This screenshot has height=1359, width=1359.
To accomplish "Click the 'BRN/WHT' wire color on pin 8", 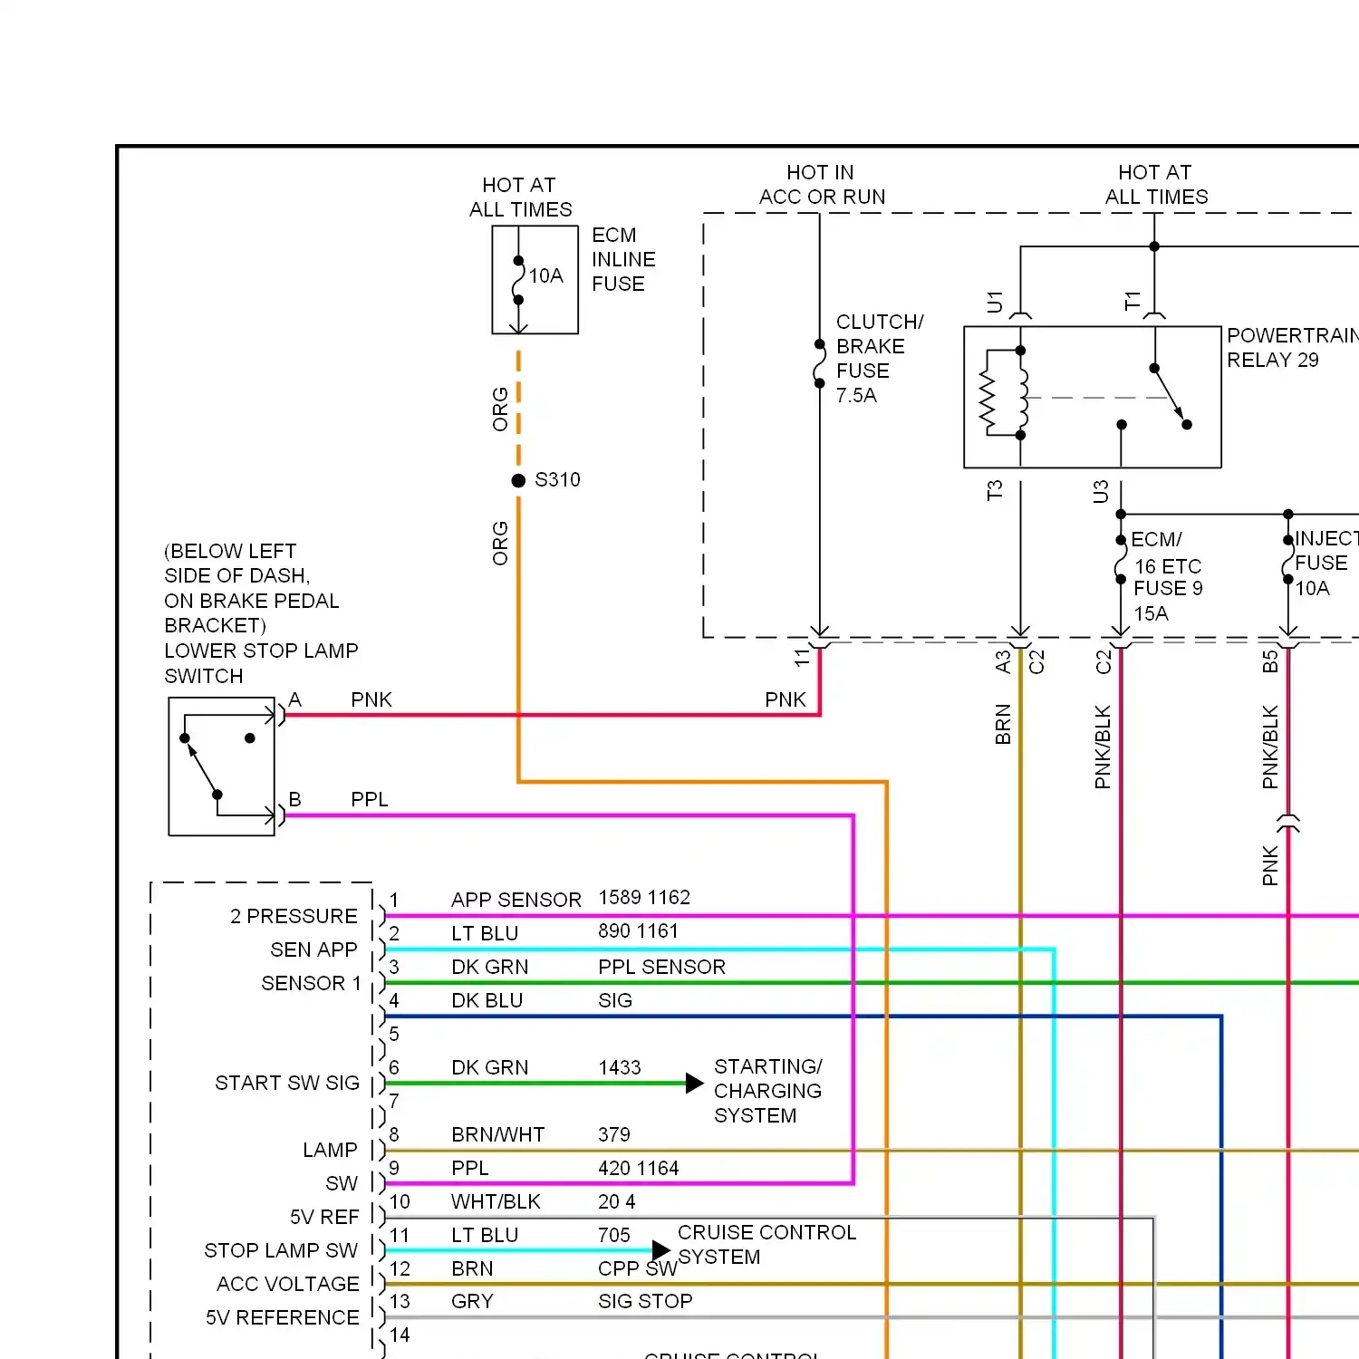I will click(498, 1134).
